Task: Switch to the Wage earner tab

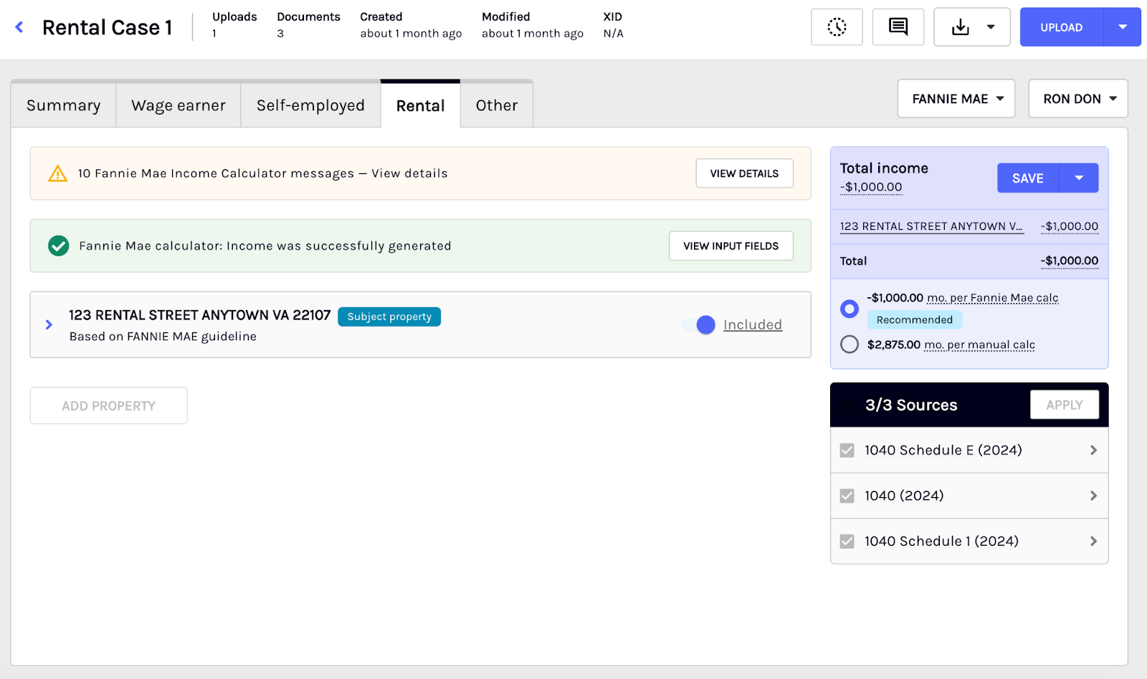Action: pyautogui.click(x=179, y=105)
